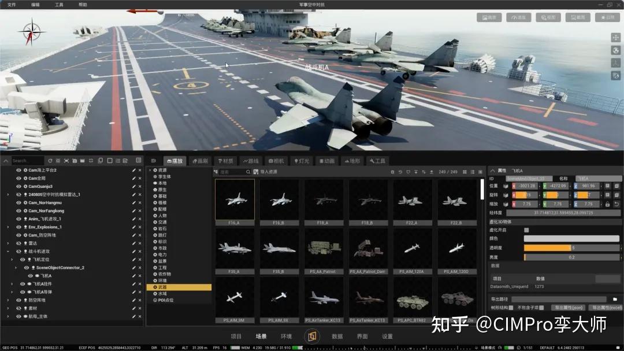Click the compass rose in the viewport

[x=32, y=32]
